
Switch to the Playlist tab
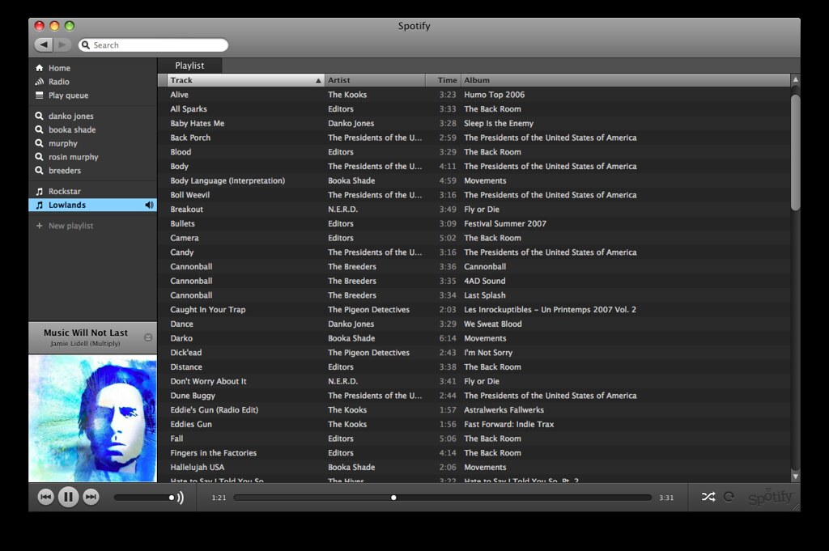point(189,65)
